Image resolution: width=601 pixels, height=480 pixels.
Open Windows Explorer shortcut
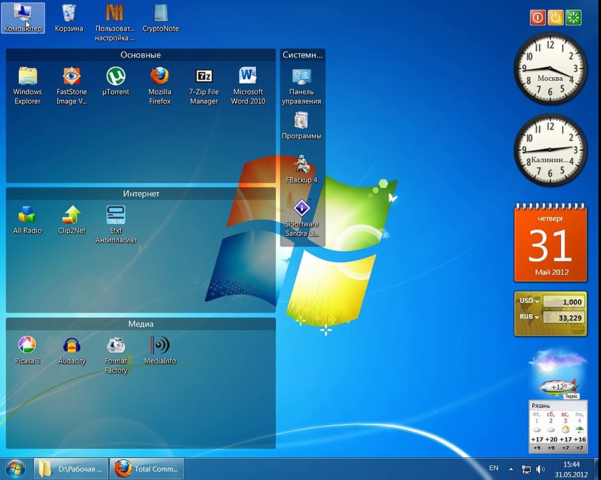tap(27, 86)
